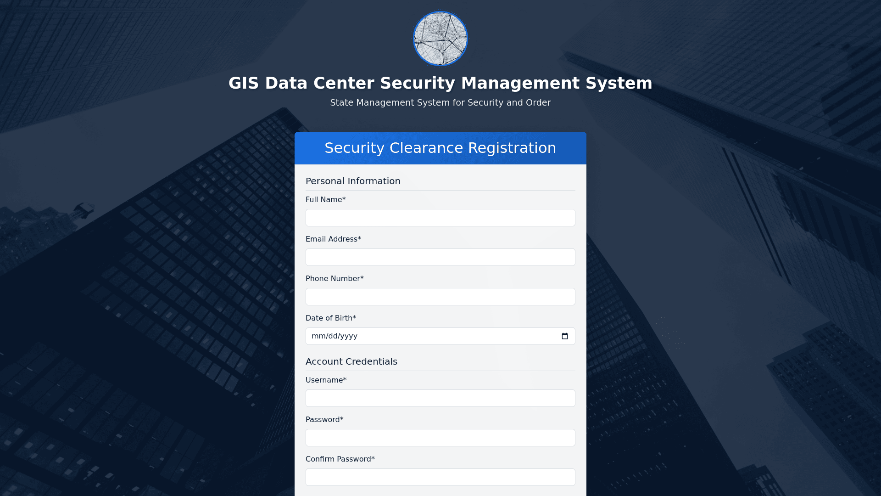Click the Phone Number label text
Viewport: 881px width, 496px height.
coord(335,279)
